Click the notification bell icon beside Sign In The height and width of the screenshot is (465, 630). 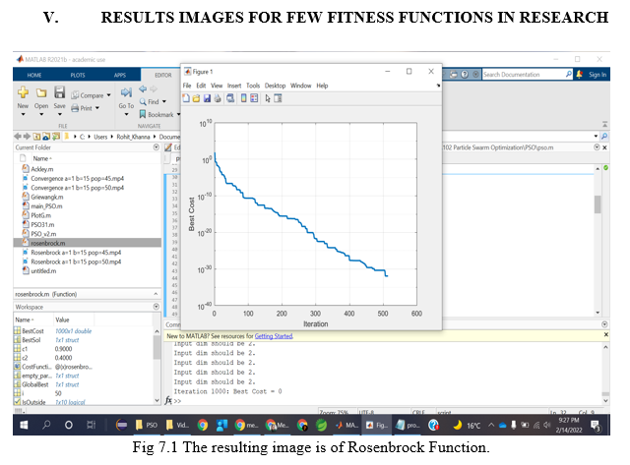pos(579,75)
